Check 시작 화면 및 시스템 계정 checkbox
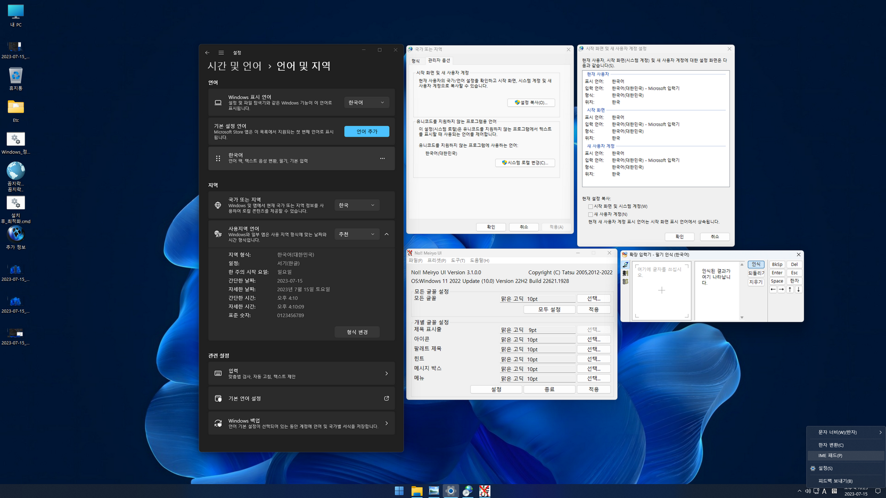Screen dimensions: 886x498 pyautogui.click(x=590, y=206)
